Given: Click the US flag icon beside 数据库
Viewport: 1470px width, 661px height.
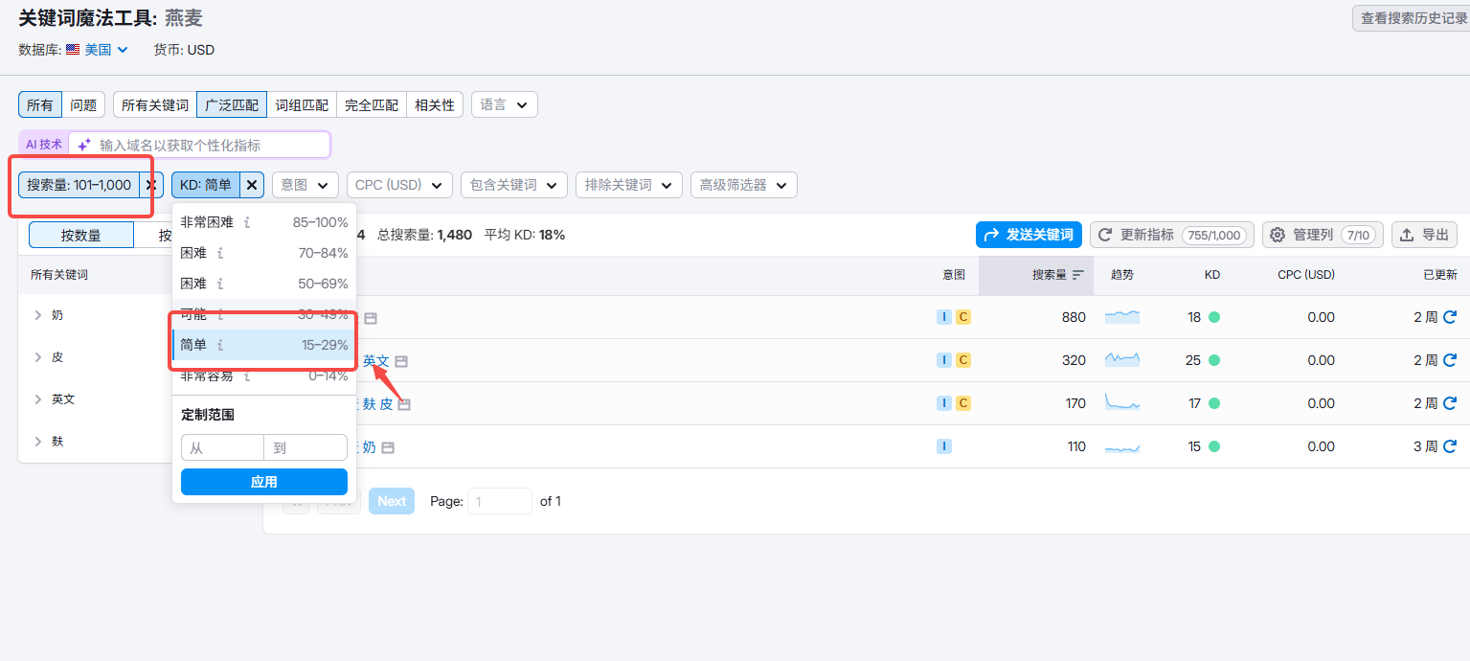Looking at the screenshot, I should [71, 49].
